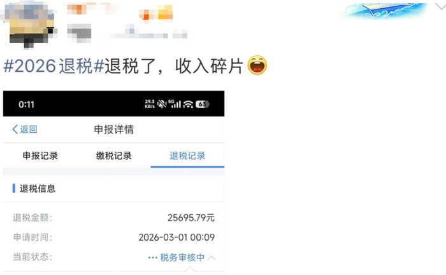Open the embedded tax refund screenshot image
446x275 pixels.
114,182
